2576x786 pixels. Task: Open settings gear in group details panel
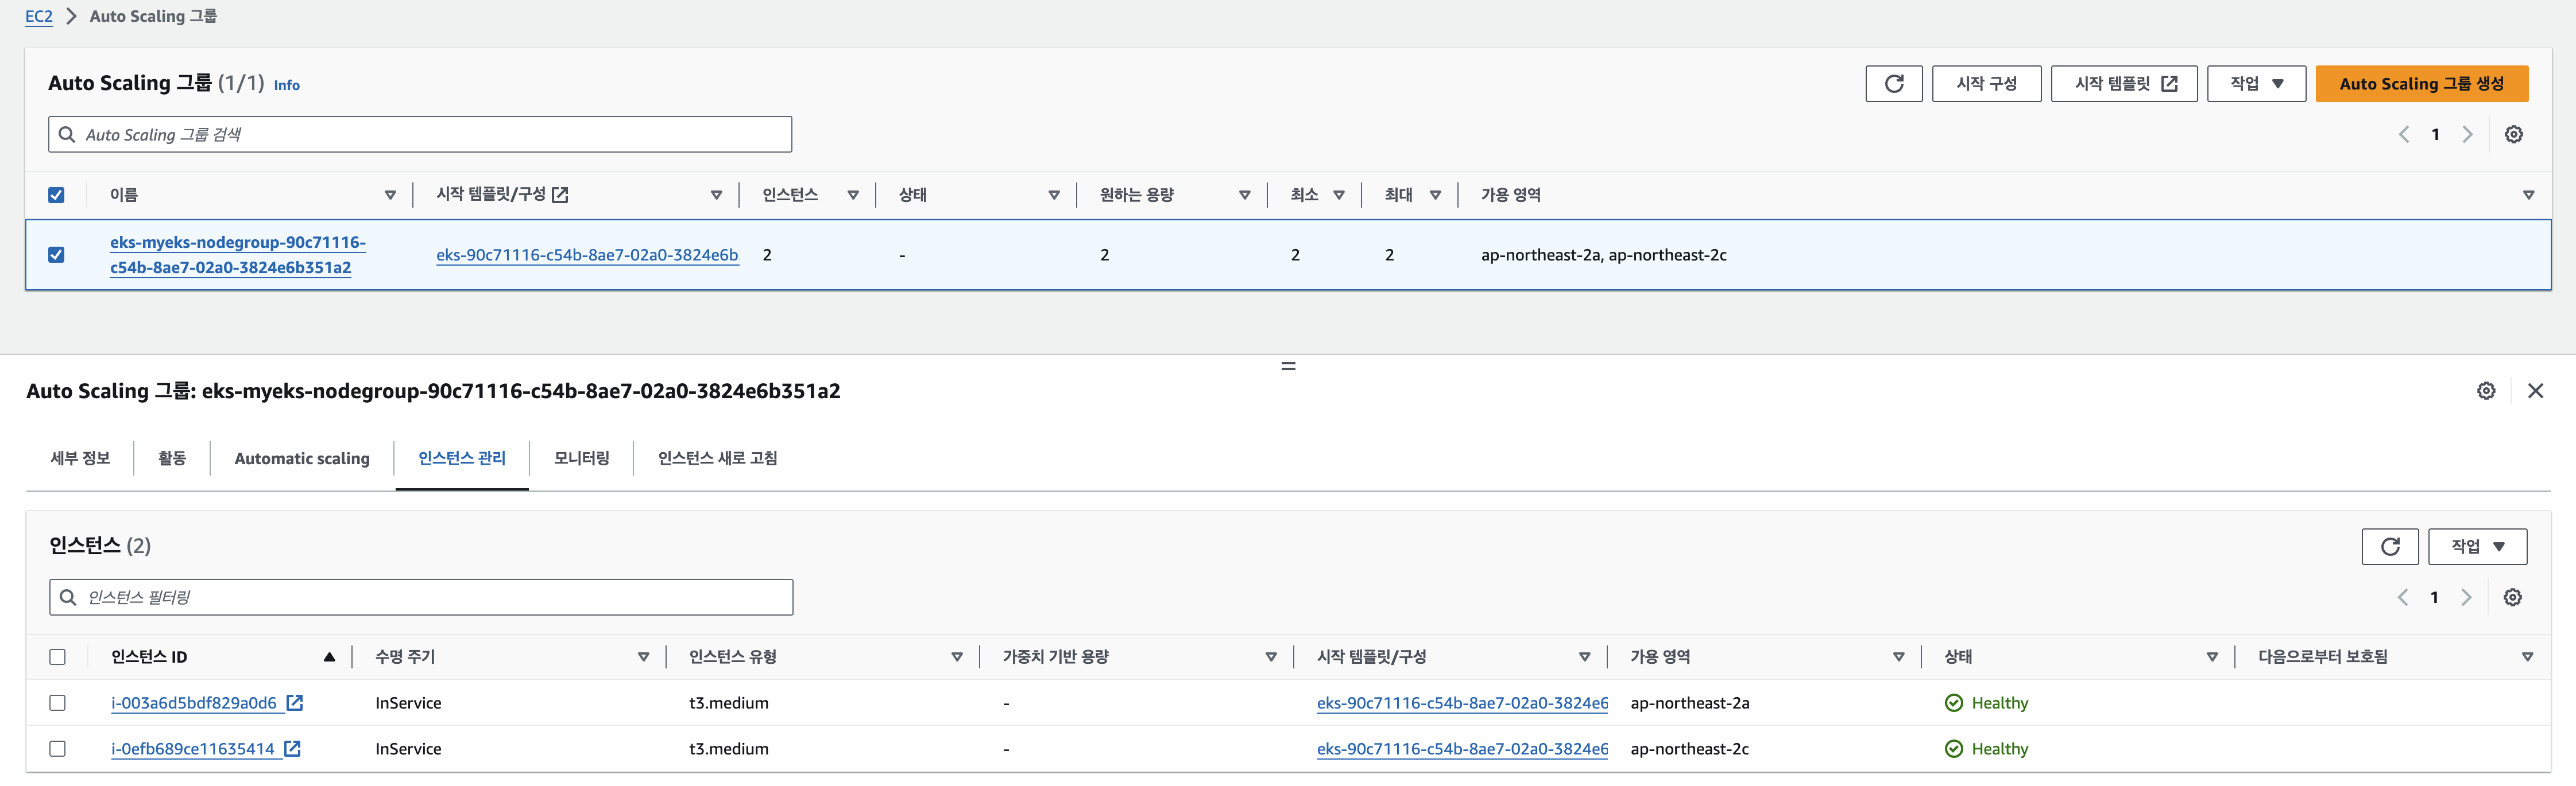point(2486,391)
